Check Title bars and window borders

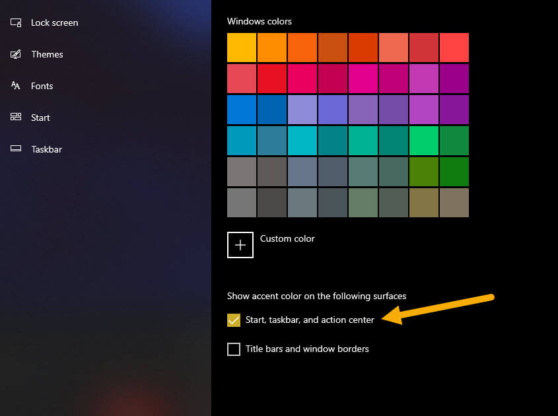[234, 349]
